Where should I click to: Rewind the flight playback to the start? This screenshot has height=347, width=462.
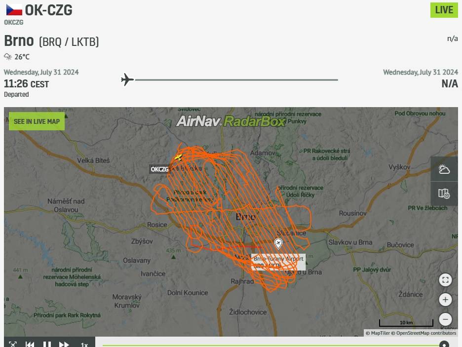coord(30,344)
